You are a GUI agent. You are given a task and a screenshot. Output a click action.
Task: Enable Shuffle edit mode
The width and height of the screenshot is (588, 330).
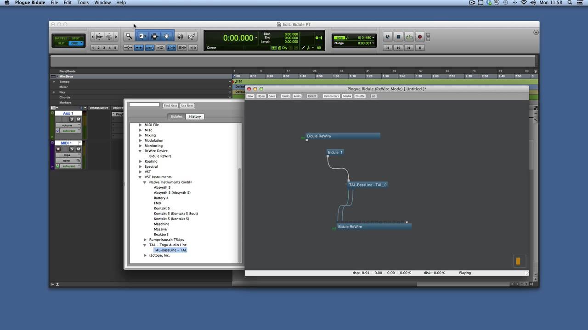pyautogui.click(x=61, y=38)
